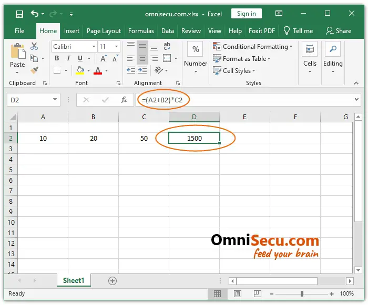Open the File menu tab
This screenshot has height=305, width=368.
point(19,31)
